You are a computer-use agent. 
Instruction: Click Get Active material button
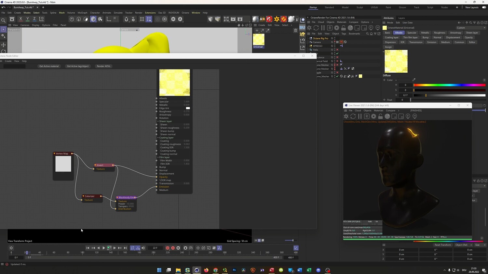tap(49, 66)
